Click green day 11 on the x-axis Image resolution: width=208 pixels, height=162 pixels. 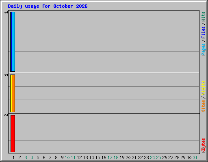(73, 158)
